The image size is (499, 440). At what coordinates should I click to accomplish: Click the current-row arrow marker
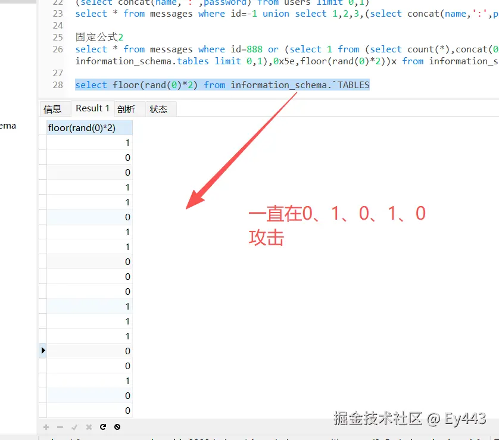click(43, 351)
